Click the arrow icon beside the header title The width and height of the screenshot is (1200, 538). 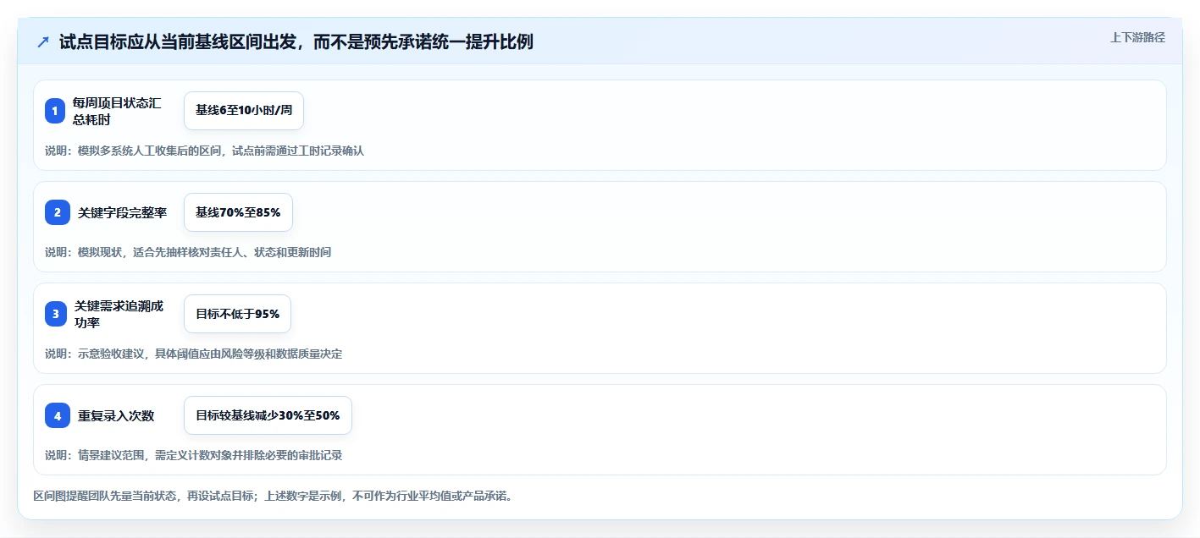point(43,41)
